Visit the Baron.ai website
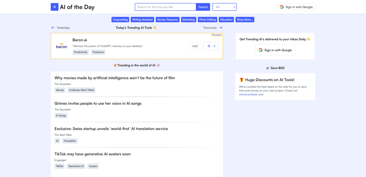 click(194, 46)
